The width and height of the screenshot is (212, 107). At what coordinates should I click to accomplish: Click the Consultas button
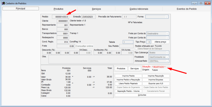coord(142,95)
